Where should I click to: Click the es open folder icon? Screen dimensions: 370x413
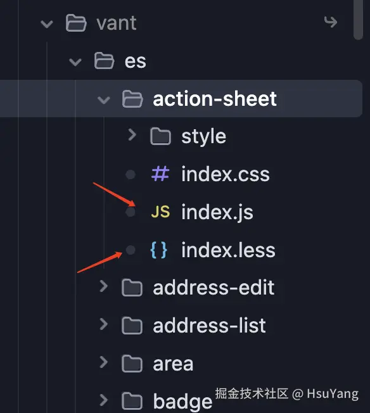pyautogui.click(x=105, y=61)
